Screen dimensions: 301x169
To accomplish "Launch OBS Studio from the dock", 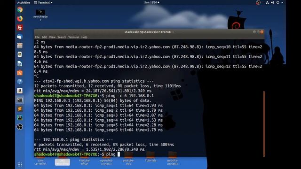I will click(x=20, y=127).
